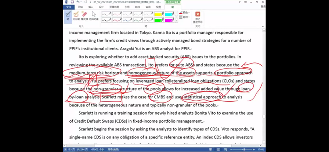Switch to the References (引用) tab
The image size is (329, 152).
[x=127, y=7]
